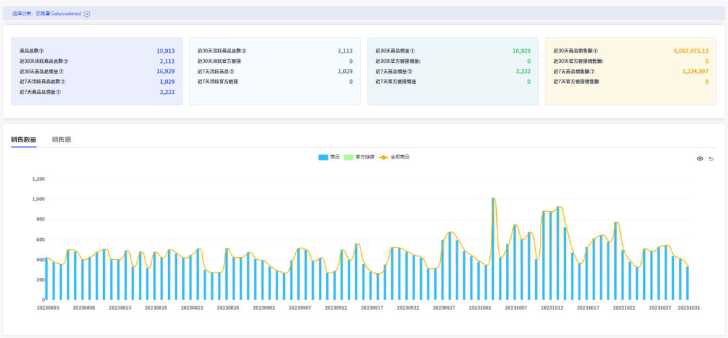Click x-axis date label 20230927

pyautogui.click(x=444, y=308)
